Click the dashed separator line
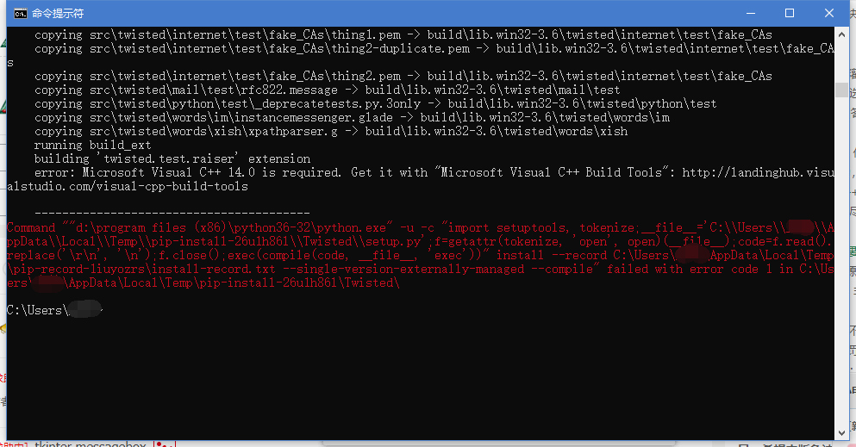 point(172,213)
